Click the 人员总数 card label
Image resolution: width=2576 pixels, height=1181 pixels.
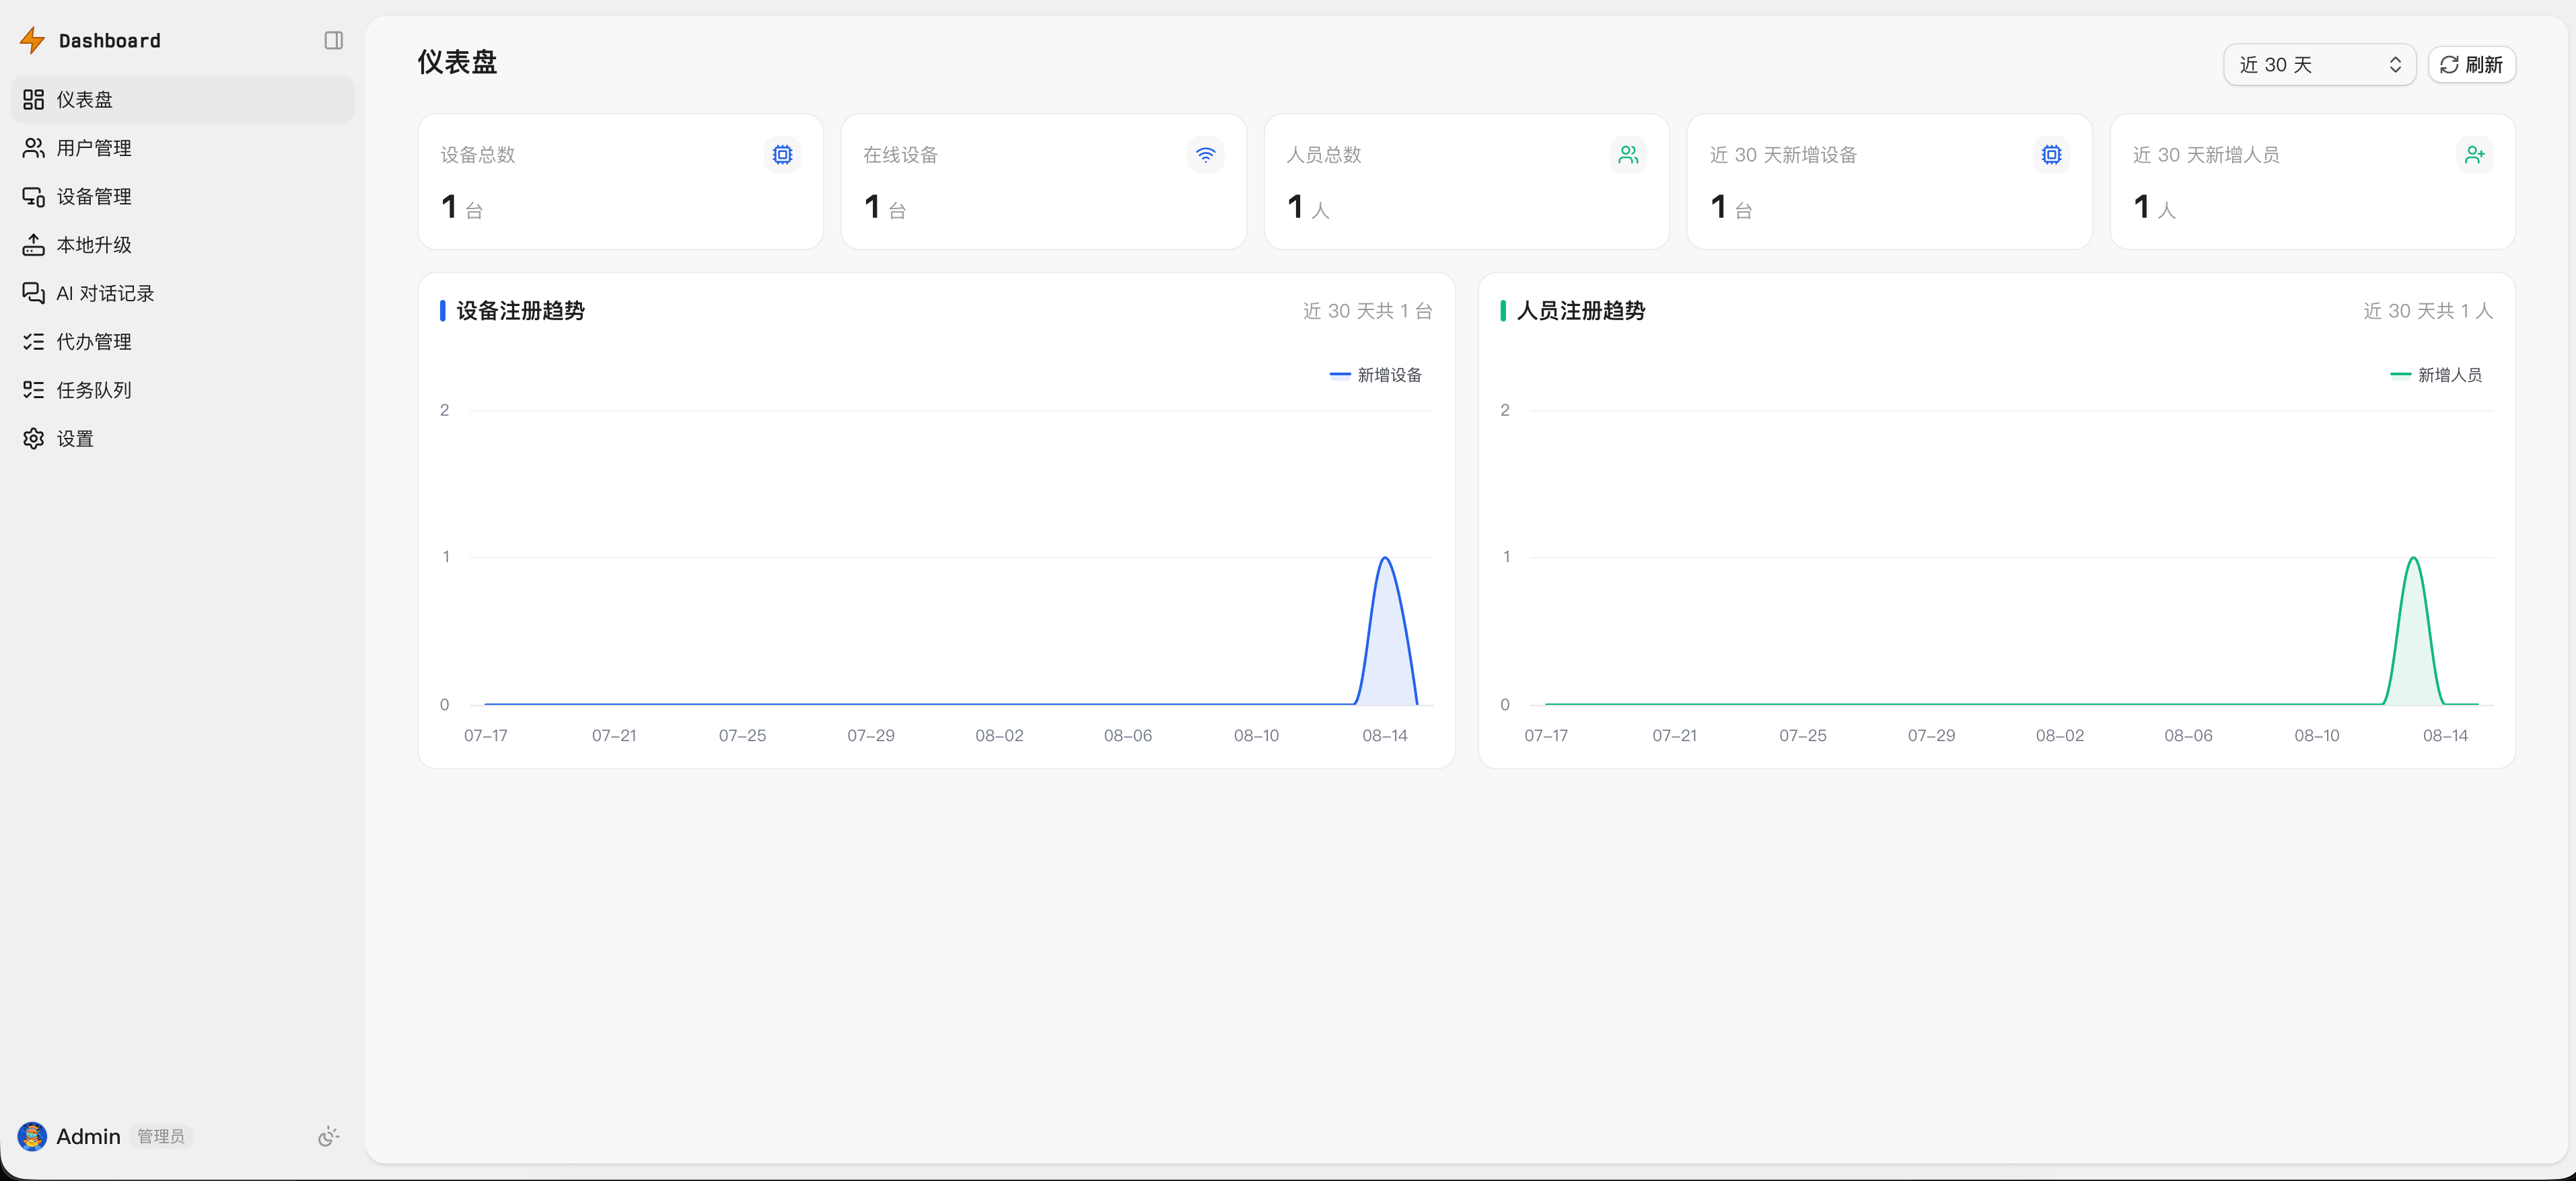click(1323, 155)
